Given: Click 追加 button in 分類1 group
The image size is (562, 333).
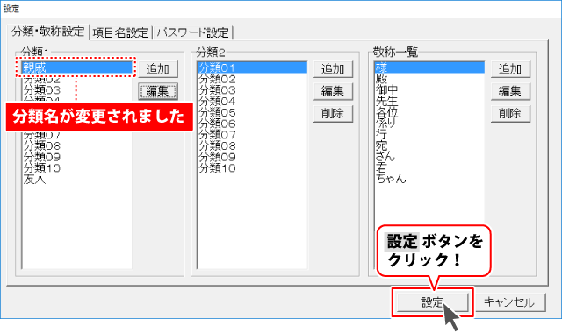Looking at the screenshot, I should [x=158, y=69].
